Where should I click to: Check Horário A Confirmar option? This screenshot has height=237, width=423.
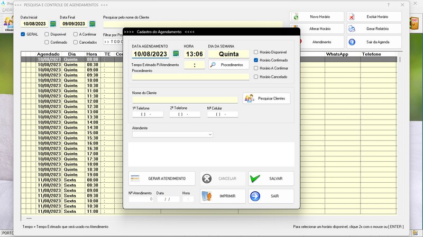(x=256, y=68)
